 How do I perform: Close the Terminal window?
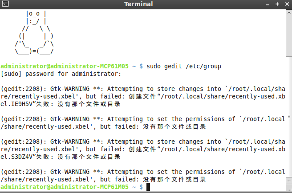[287, 4]
